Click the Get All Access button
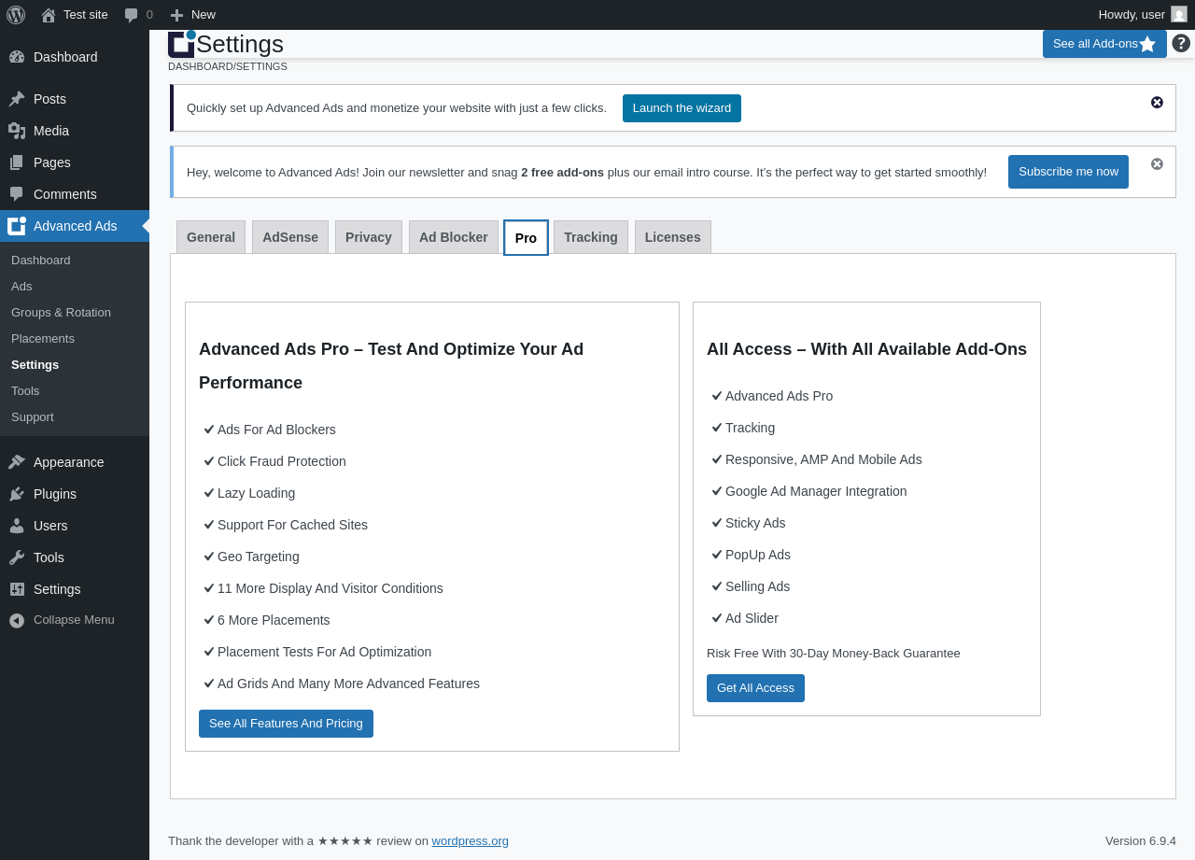This screenshot has width=1195, height=860. (x=755, y=688)
